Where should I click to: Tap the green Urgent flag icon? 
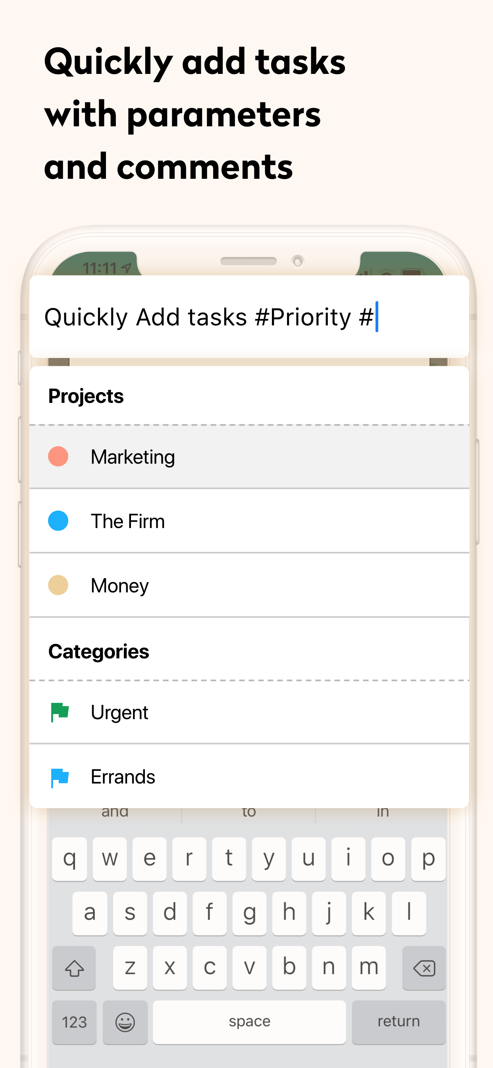point(59,712)
